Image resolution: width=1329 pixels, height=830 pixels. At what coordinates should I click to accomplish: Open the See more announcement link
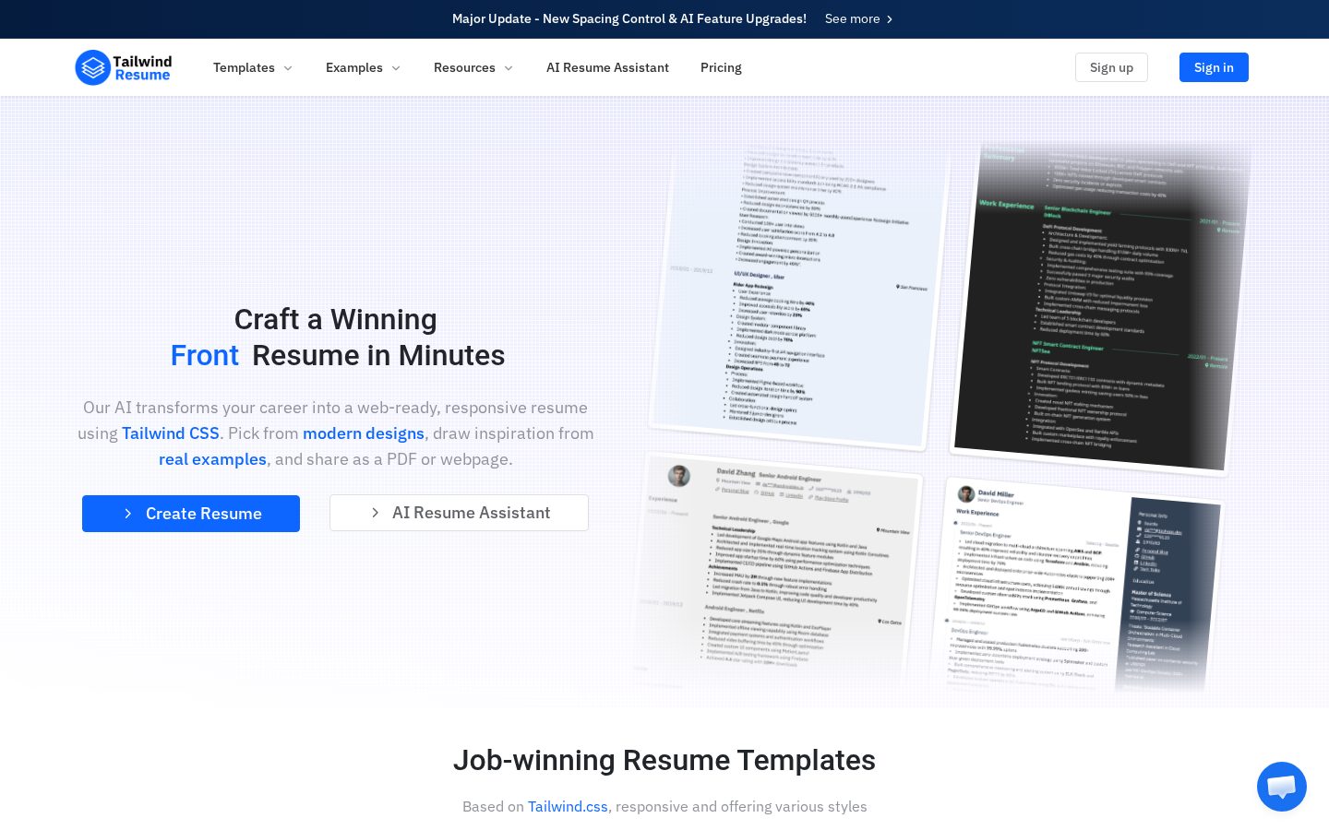pos(859,18)
